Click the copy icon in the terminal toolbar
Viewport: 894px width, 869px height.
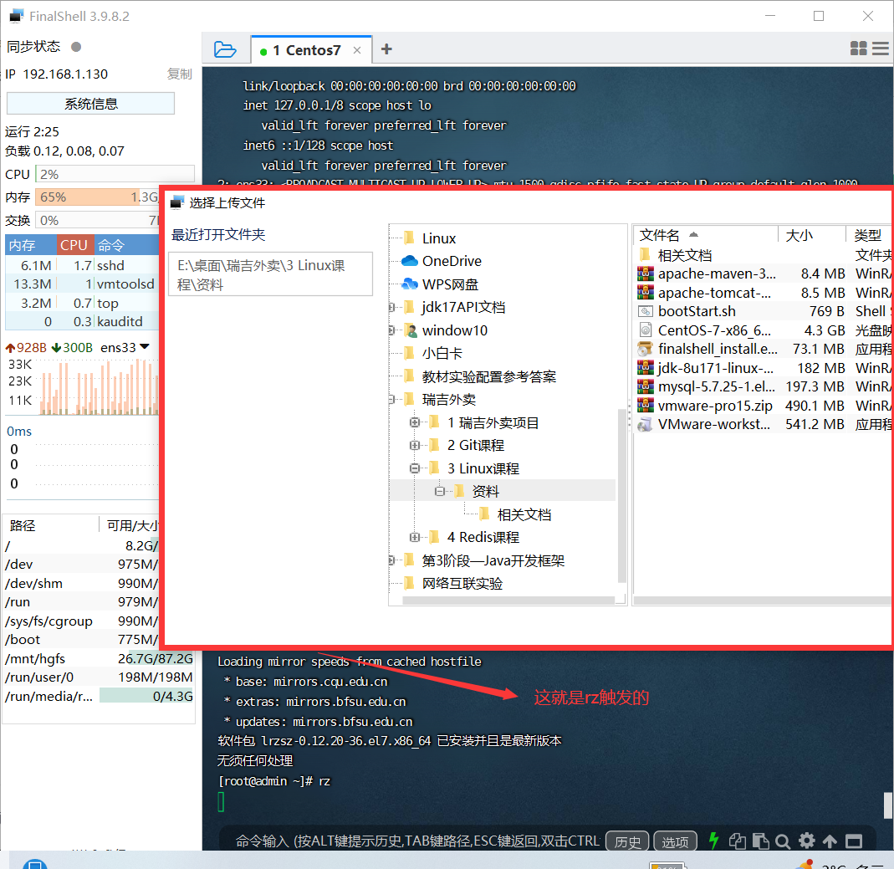738,841
